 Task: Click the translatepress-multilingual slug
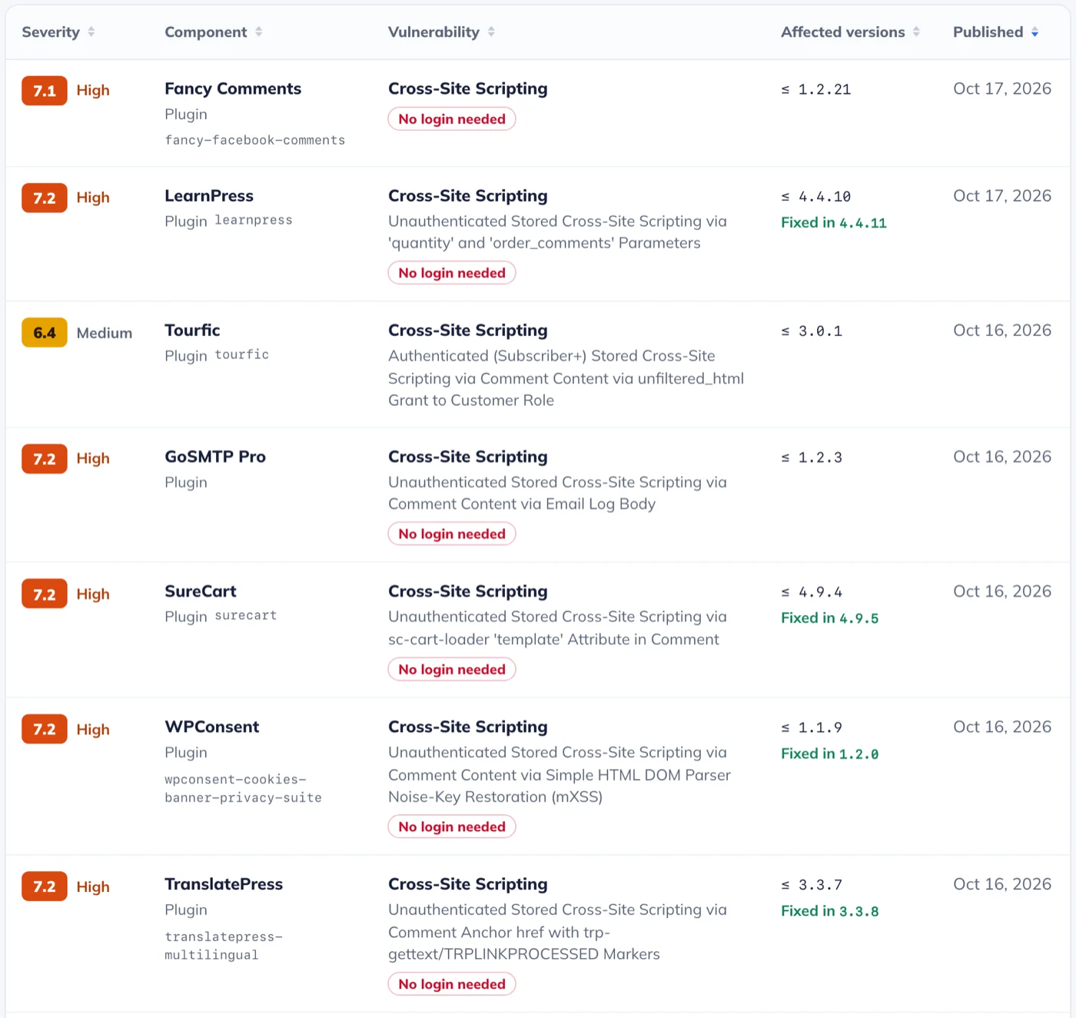224,946
